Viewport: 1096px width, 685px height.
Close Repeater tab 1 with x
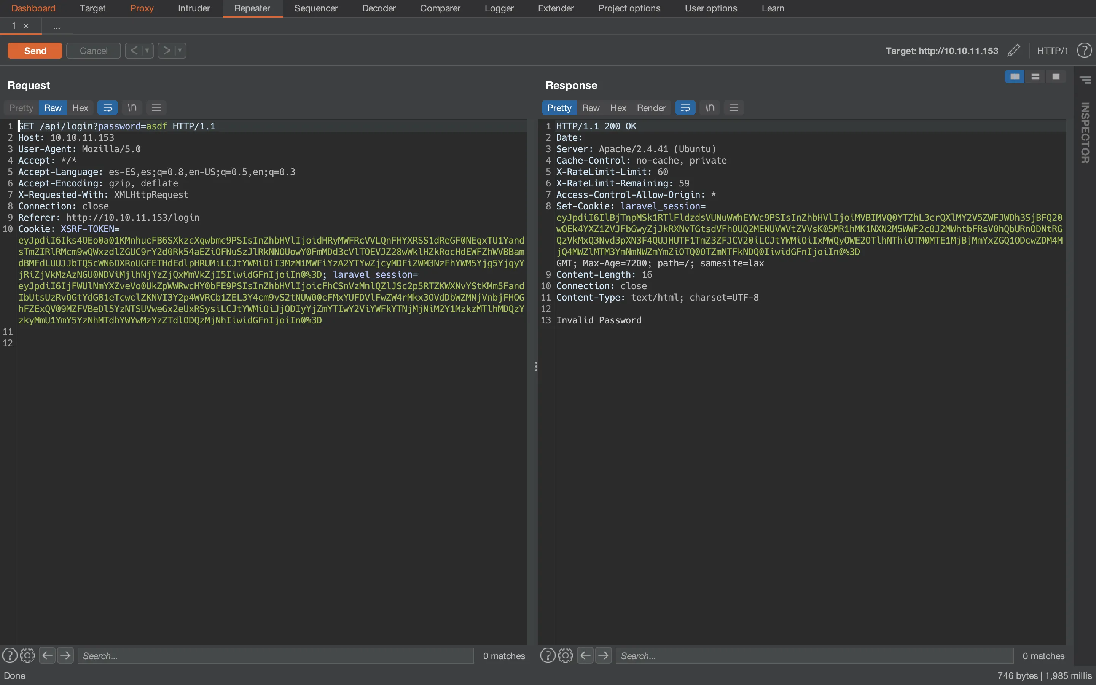(26, 26)
